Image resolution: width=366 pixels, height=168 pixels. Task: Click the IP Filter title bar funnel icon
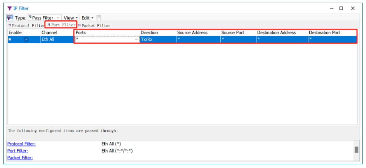click(x=9, y=8)
